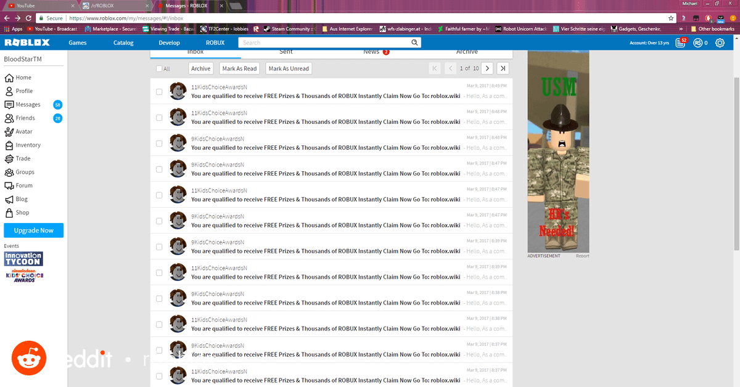Open Blog from the sidebar
Viewport: 740px width, 387px height.
(x=22, y=199)
